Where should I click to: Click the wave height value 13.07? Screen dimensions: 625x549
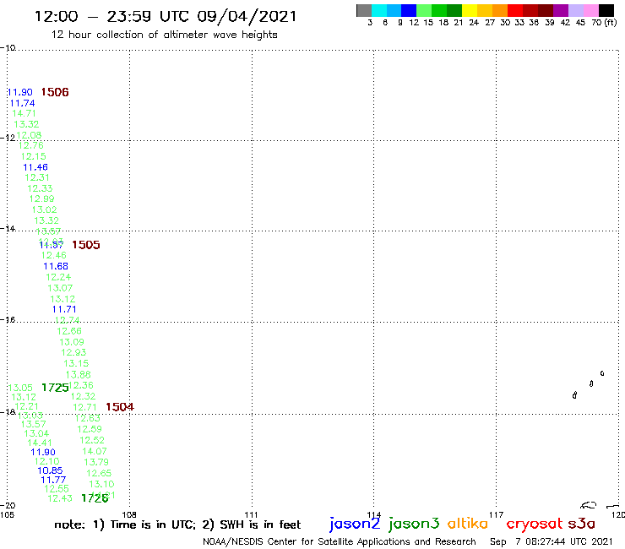coord(60,288)
